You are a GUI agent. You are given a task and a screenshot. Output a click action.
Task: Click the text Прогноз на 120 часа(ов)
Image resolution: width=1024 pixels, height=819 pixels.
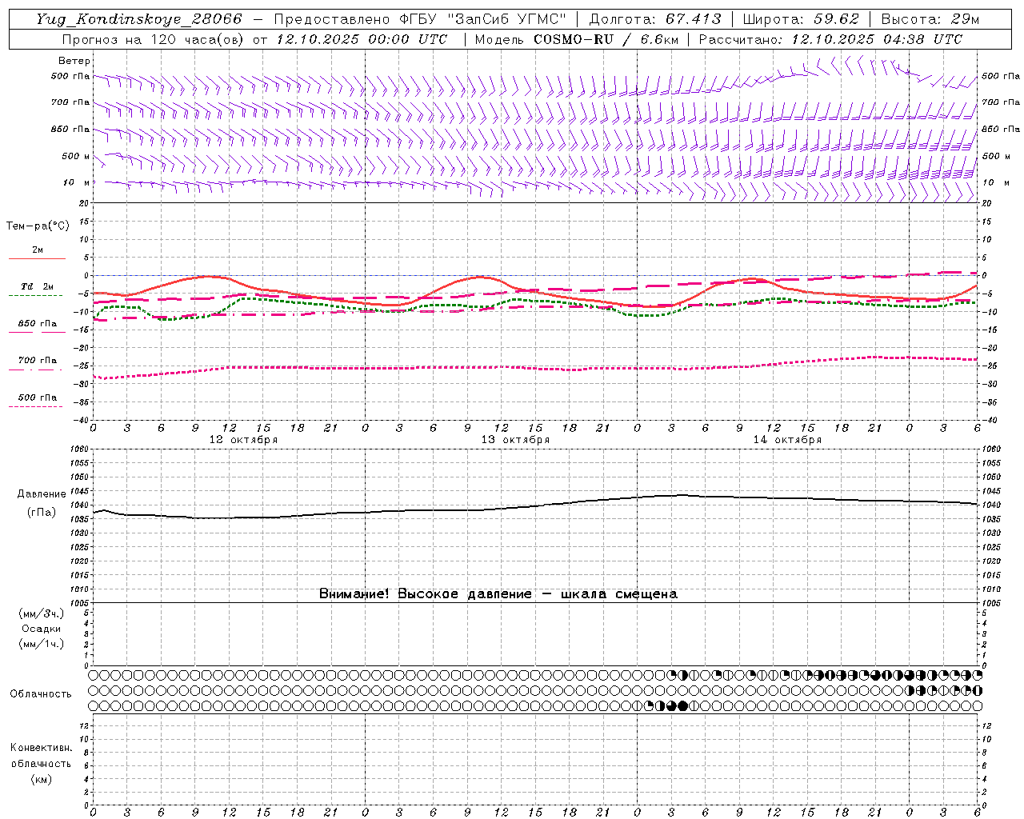tap(154, 38)
